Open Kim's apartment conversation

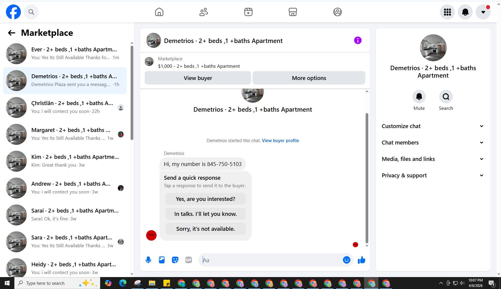tap(65, 161)
